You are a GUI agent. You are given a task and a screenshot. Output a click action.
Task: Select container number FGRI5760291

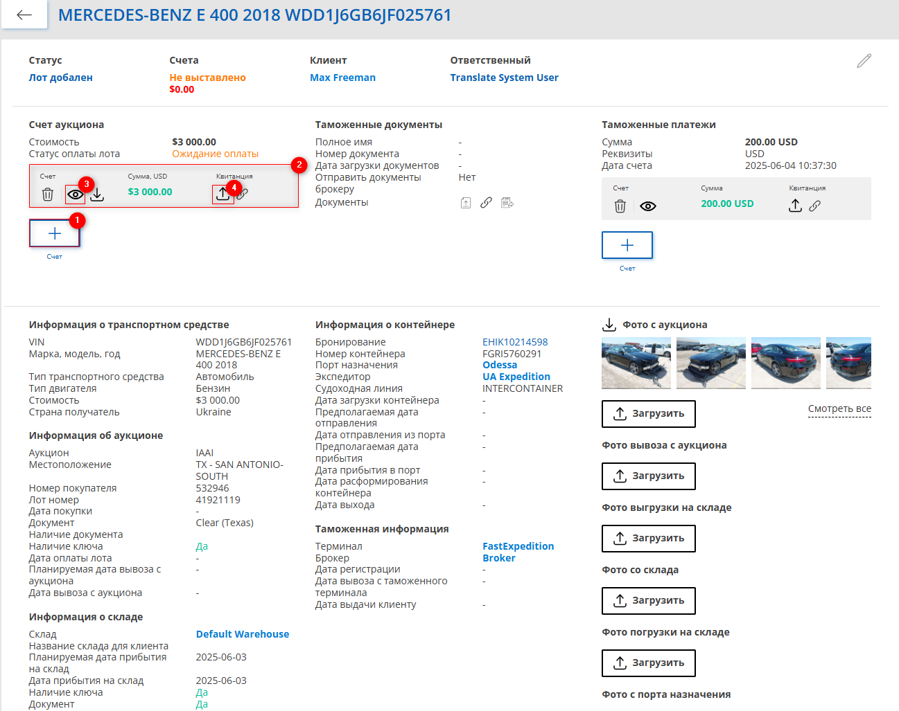coord(512,354)
